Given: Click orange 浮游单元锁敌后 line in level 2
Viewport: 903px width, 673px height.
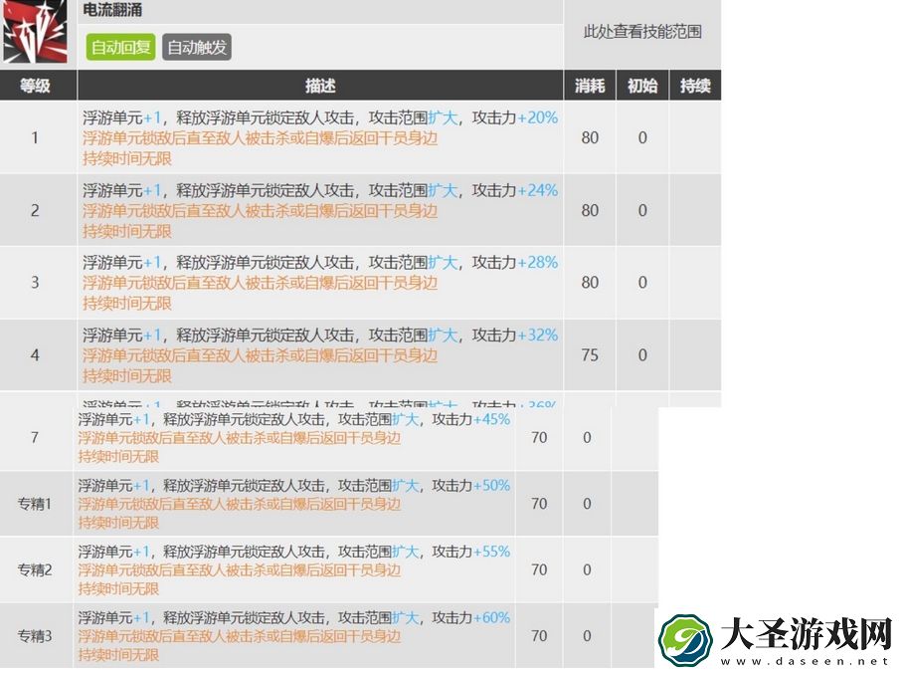Looking at the screenshot, I should (261, 211).
